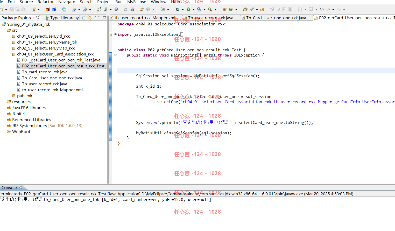Click the New Java Package icon
Screen dimensions: 395x231
225,9
